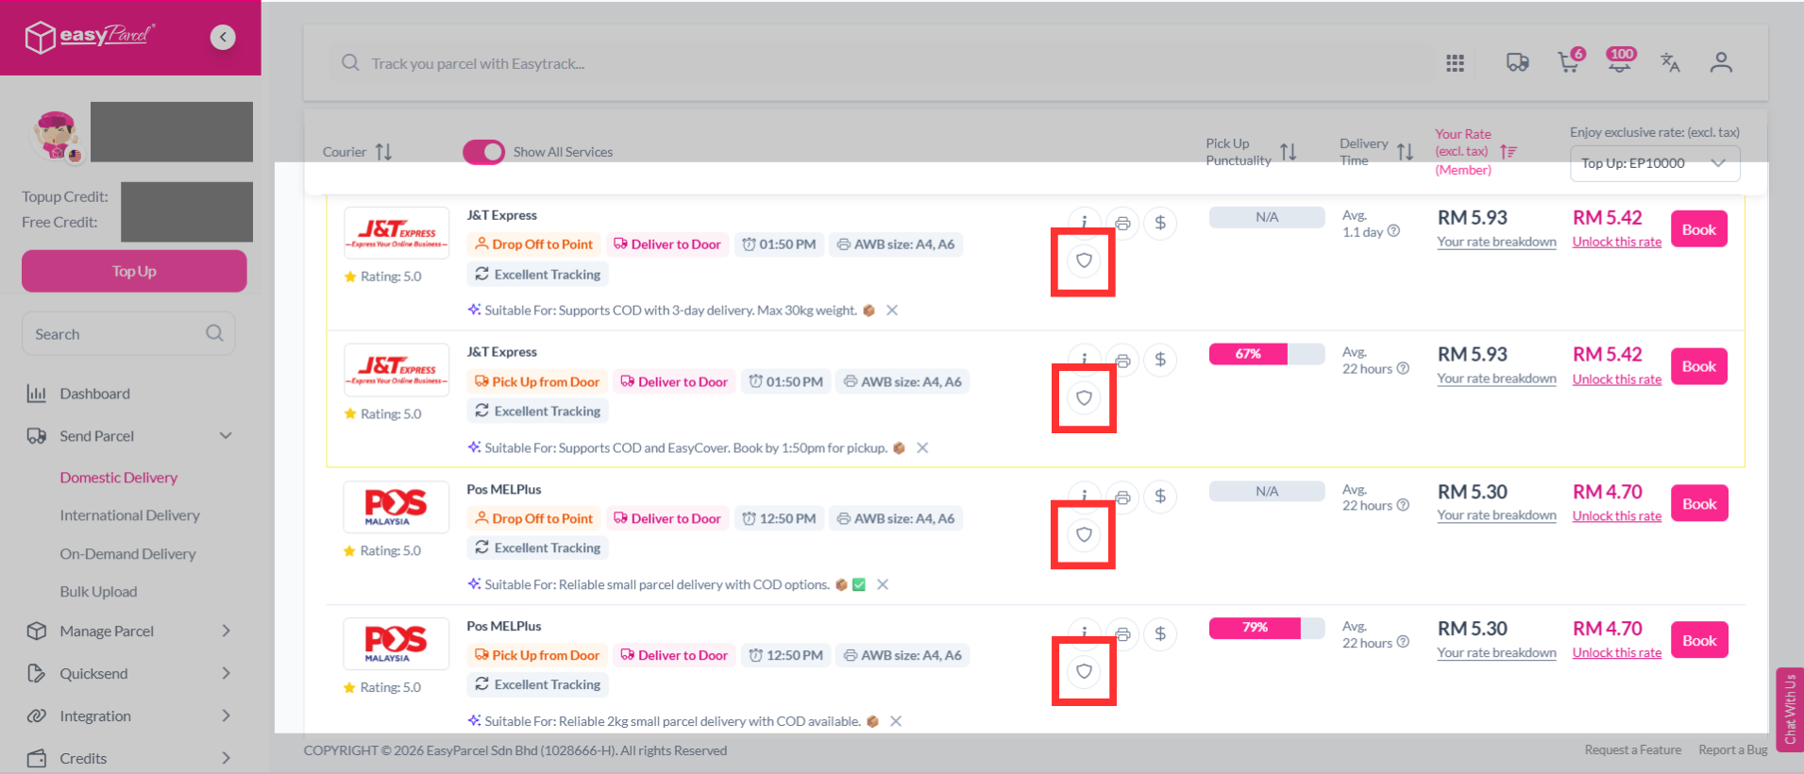Select International Delivery in sidebar
This screenshot has height=774, width=1804.
[x=130, y=515]
